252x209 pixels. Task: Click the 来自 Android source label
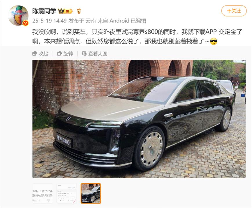coord(113,21)
